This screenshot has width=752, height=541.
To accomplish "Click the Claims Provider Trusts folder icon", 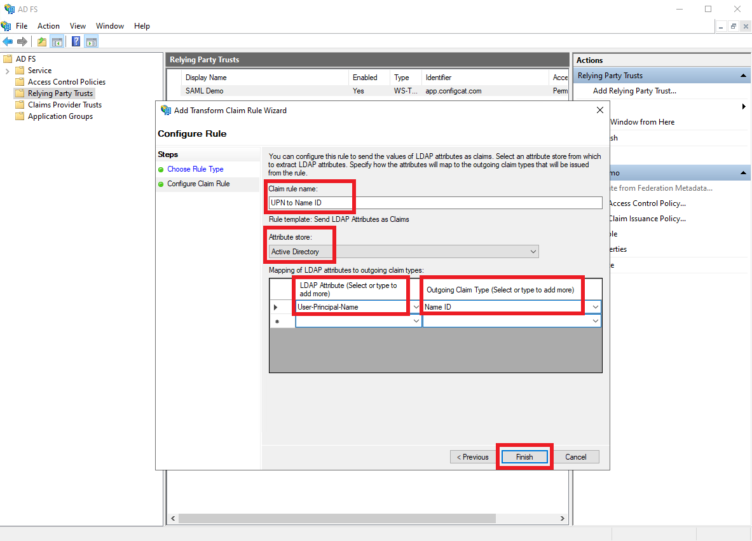I will [20, 105].
